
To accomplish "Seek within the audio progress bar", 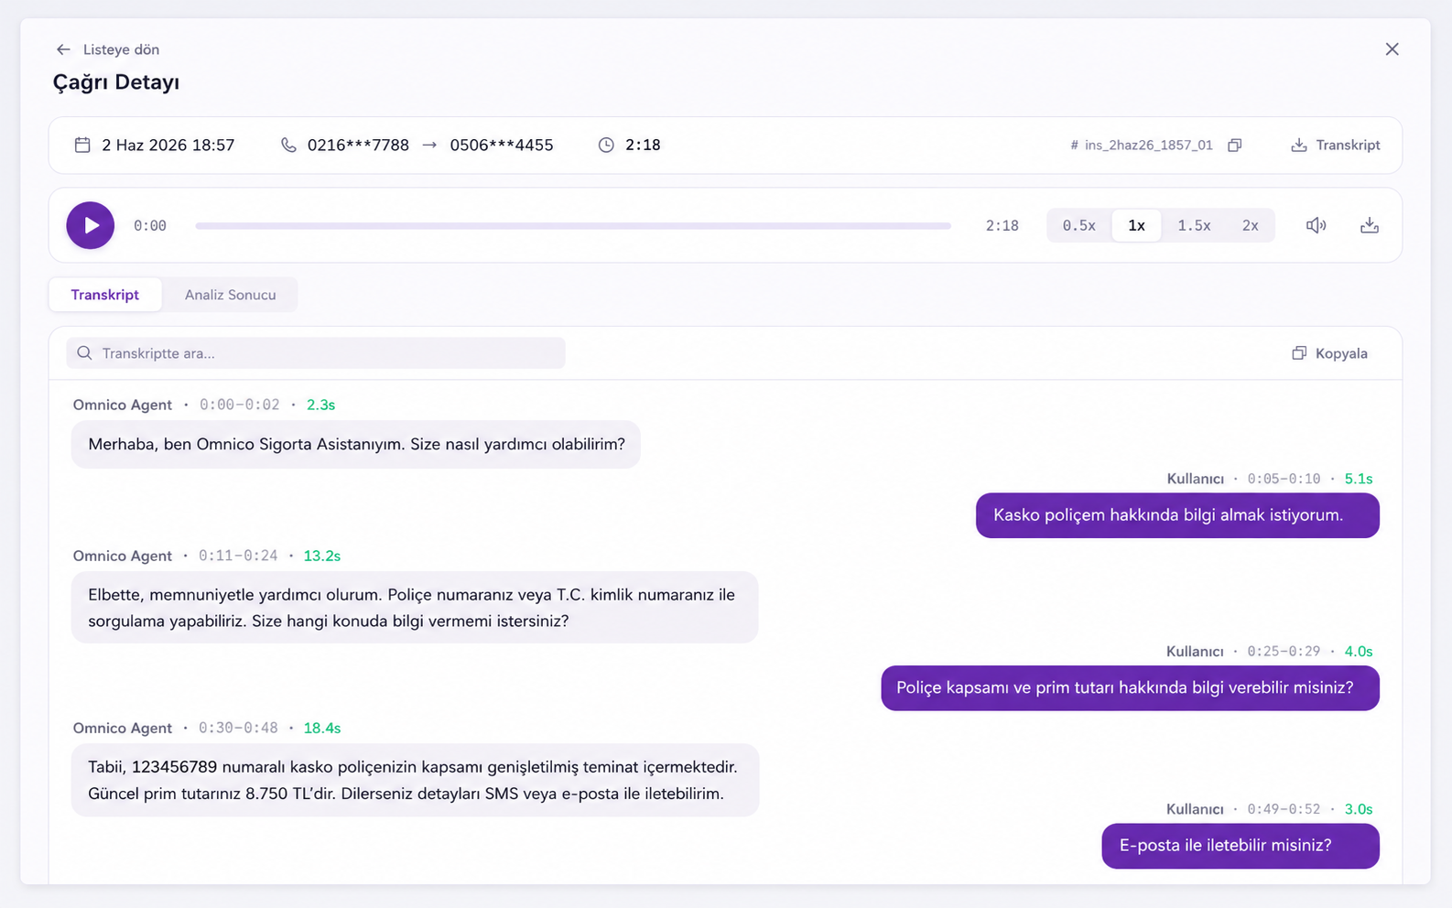I will click(573, 225).
